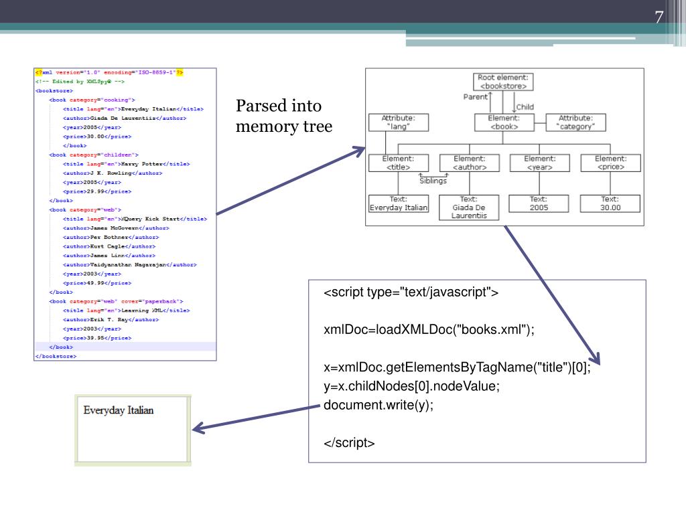Click the slide number 7
The height and width of the screenshot is (514, 686).
(659, 17)
